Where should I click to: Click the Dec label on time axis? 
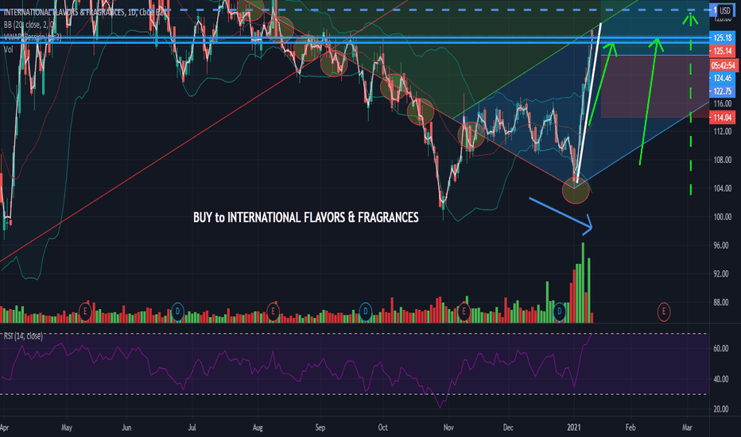click(x=508, y=427)
